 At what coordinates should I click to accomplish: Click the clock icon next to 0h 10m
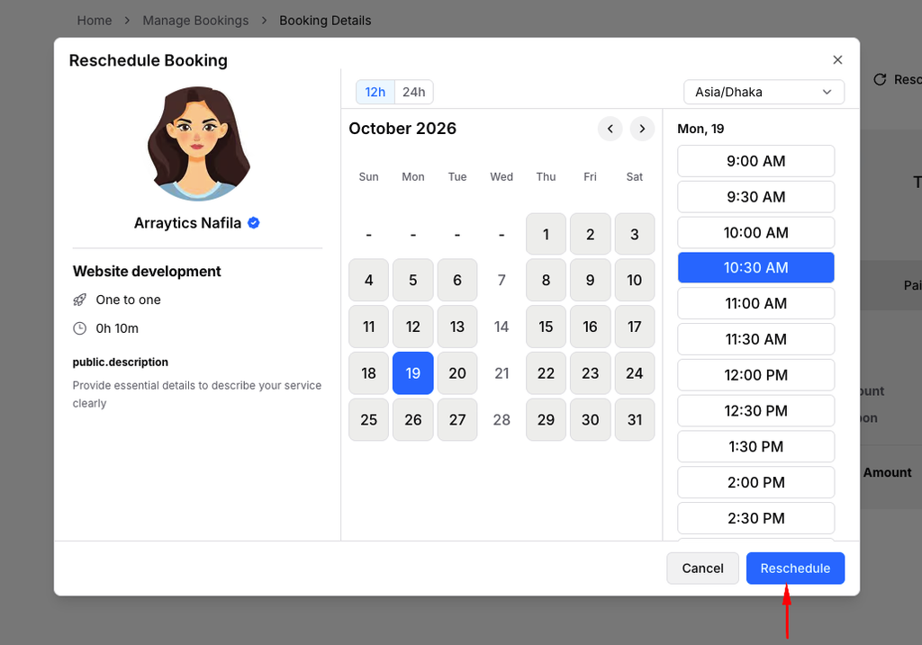79,328
